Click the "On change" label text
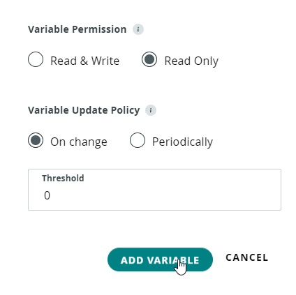The height and width of the screenshot is (295, 296). pyautogui.click(x=79, y=142)
